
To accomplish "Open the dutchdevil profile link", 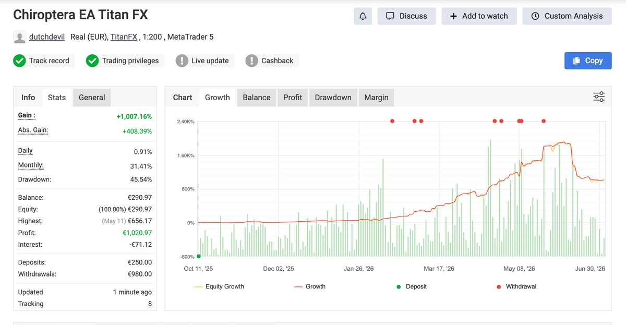I will click(x=47, y=37).
